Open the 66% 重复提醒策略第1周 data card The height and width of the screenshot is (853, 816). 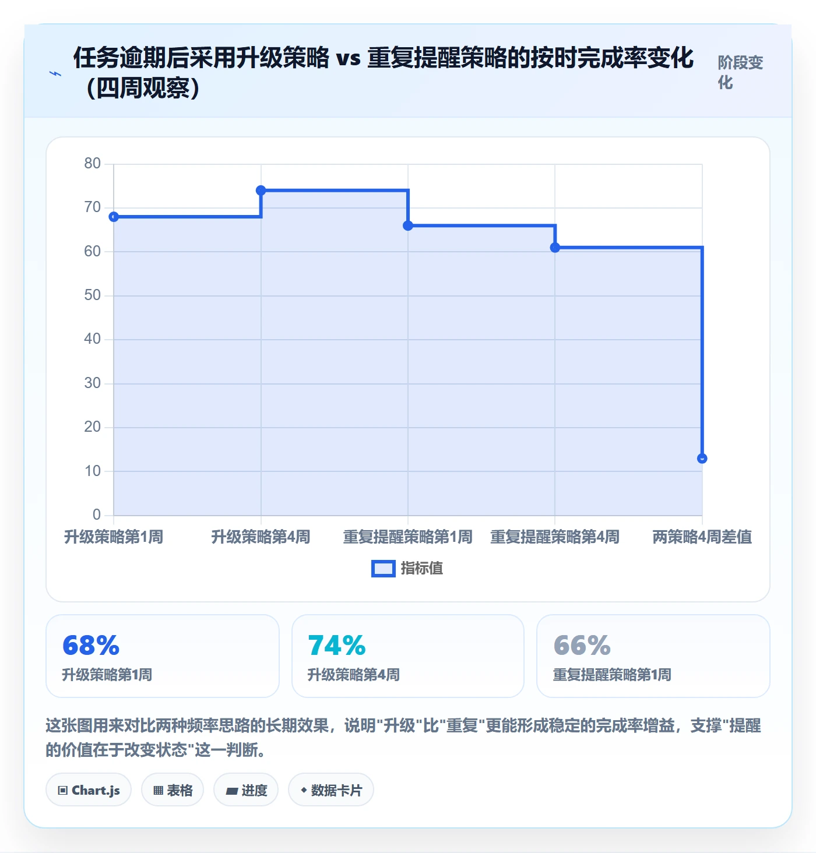point(653,656)
